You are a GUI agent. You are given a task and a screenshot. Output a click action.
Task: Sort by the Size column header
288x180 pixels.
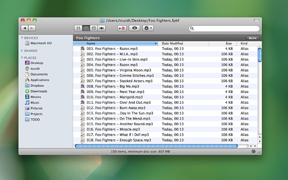223,44
